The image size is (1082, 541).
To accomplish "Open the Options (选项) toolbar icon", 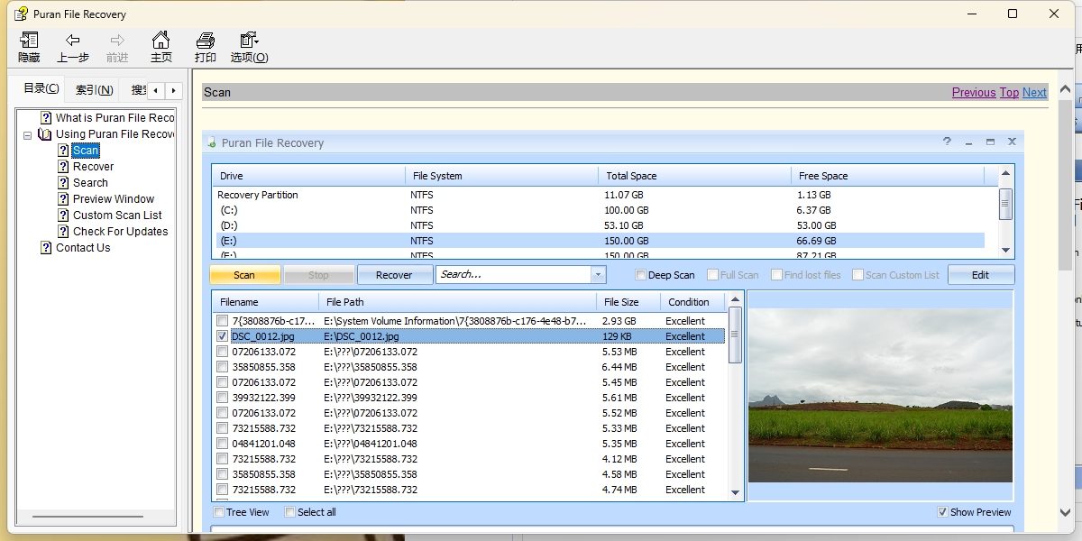I will pyautogui.click(x=249, y=41).
